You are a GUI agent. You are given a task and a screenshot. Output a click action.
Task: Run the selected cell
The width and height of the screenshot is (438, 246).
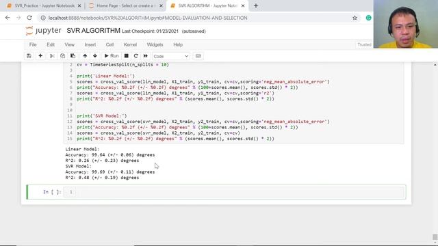[111, 56]
